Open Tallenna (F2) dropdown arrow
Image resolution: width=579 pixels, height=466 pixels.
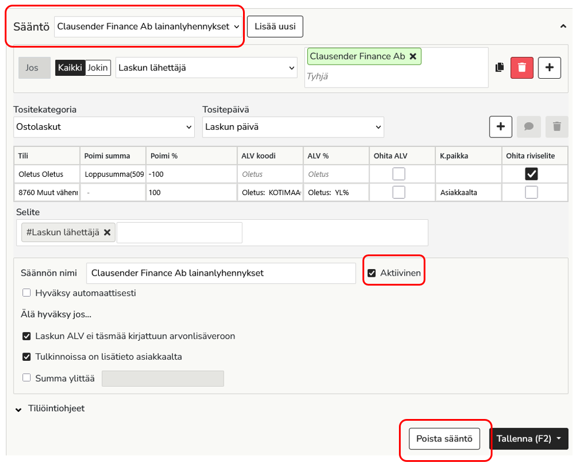558,438
